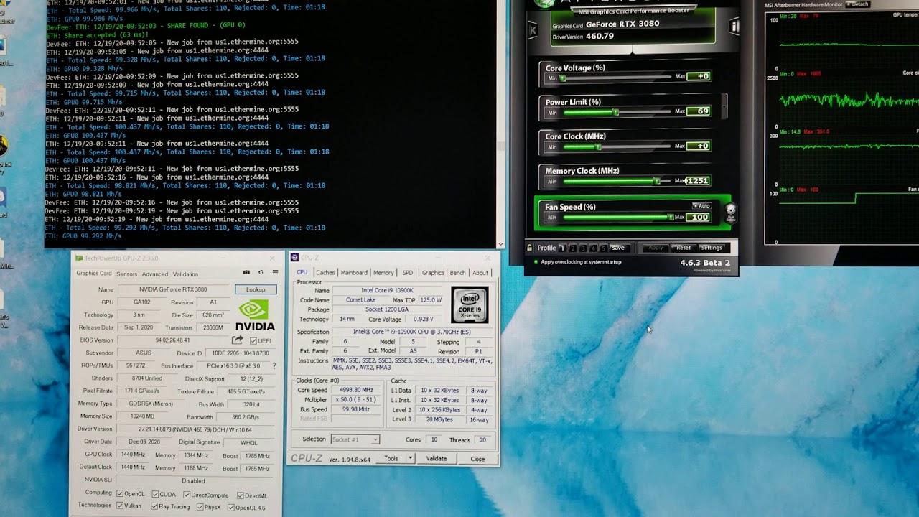Click the CPU-Z Tools button
Screen dimensions: 919x517
click(x=391, y=458)
